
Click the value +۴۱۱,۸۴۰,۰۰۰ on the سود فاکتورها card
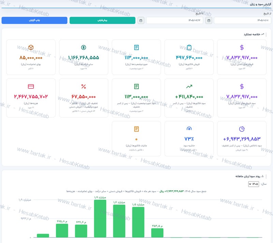pos(189,97)
